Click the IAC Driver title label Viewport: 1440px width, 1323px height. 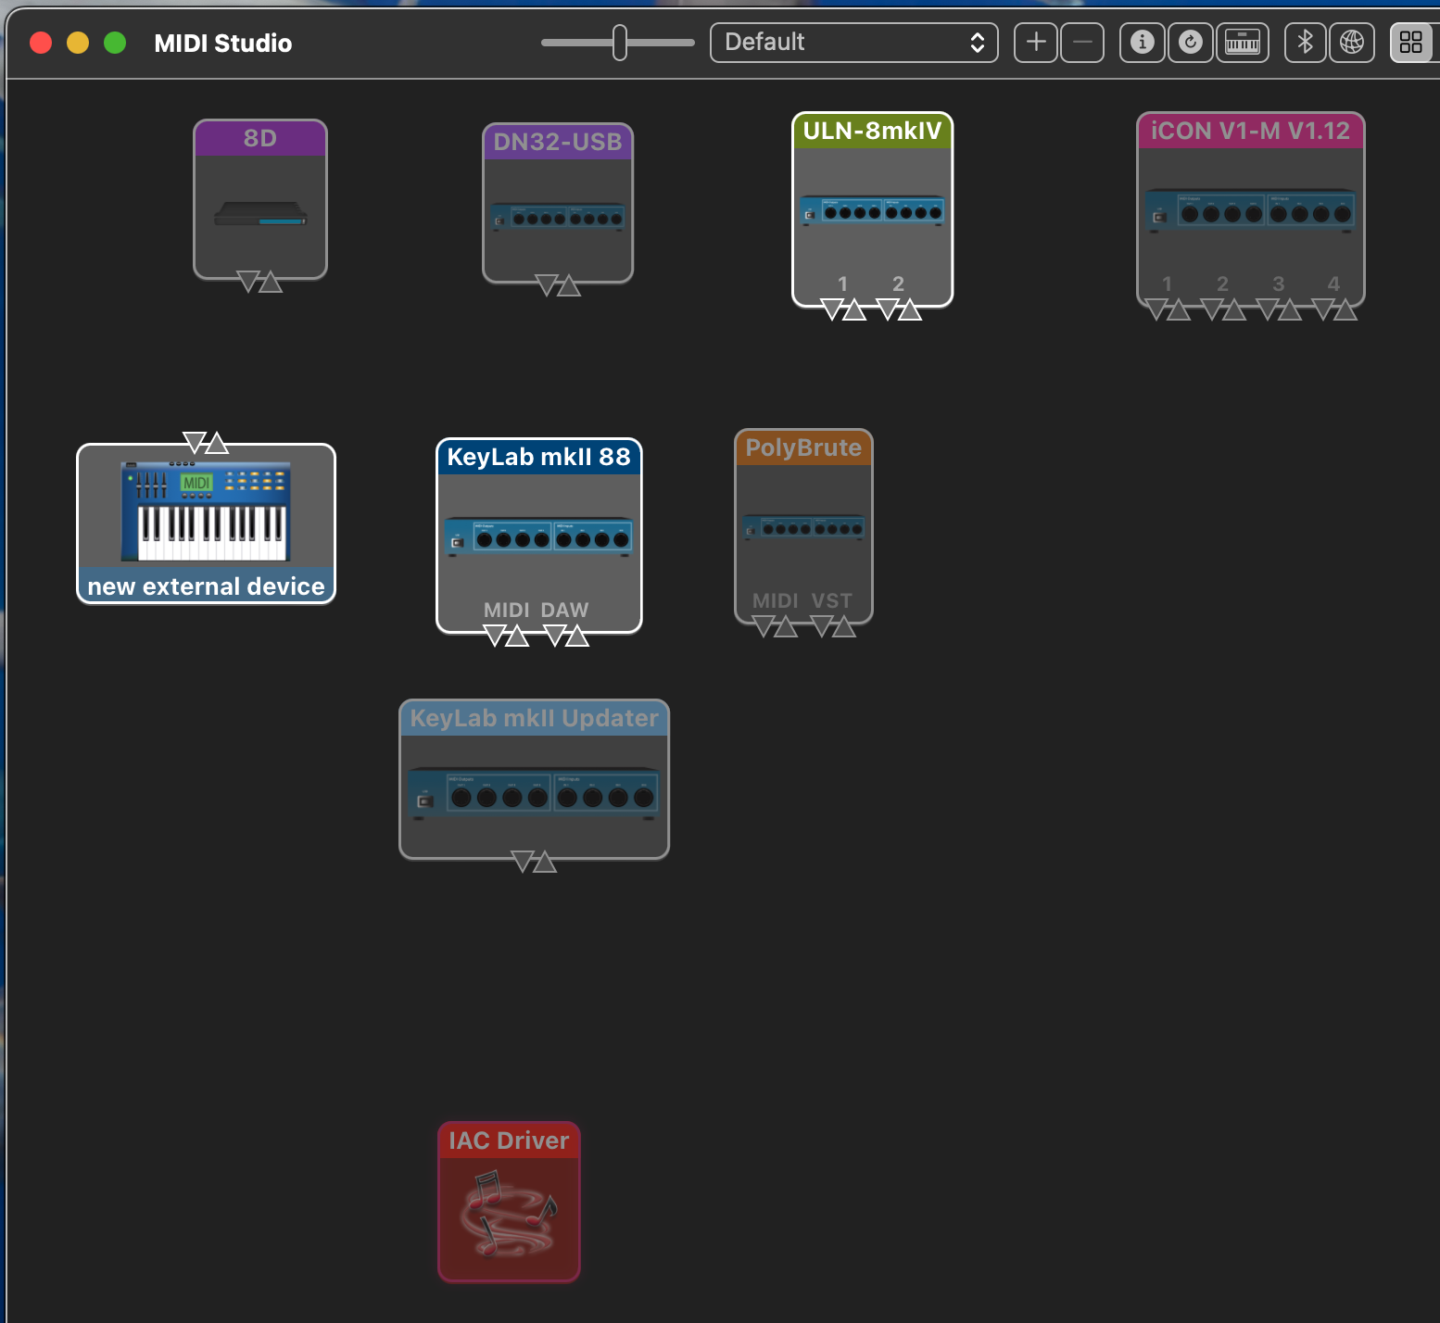click(509, 1140)
